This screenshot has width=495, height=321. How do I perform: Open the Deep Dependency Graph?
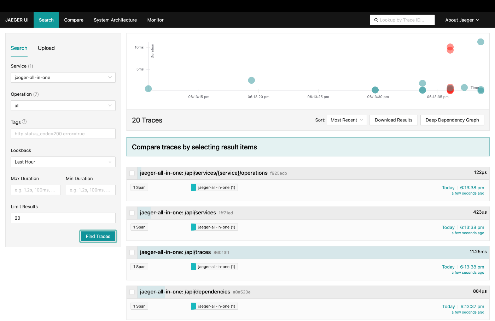click(452, 120)
